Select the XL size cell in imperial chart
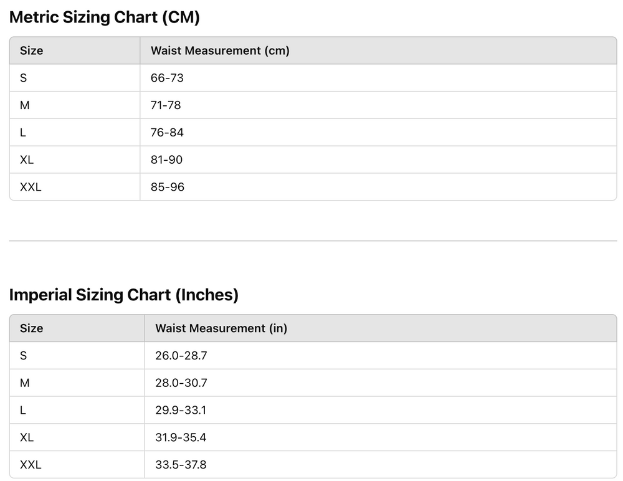Image resolution: width=623 pixels, height=481 pixels. [x=27, y=438]
